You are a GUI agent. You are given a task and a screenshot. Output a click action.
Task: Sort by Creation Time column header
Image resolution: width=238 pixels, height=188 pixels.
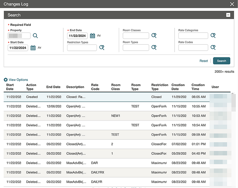(198, 87)
